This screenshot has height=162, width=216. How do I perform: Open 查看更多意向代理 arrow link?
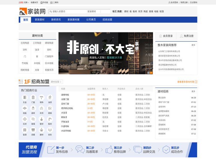(187, 82)
